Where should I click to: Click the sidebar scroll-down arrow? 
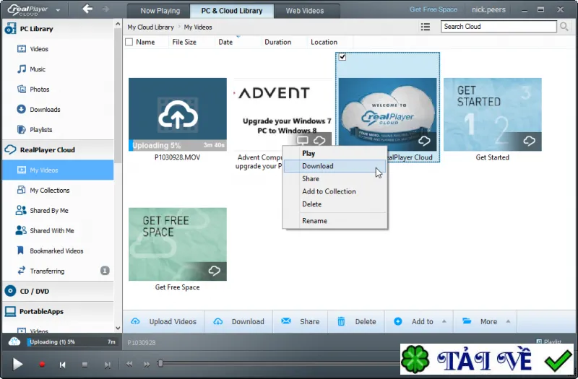pyautogui.click(x=118, y=328)
